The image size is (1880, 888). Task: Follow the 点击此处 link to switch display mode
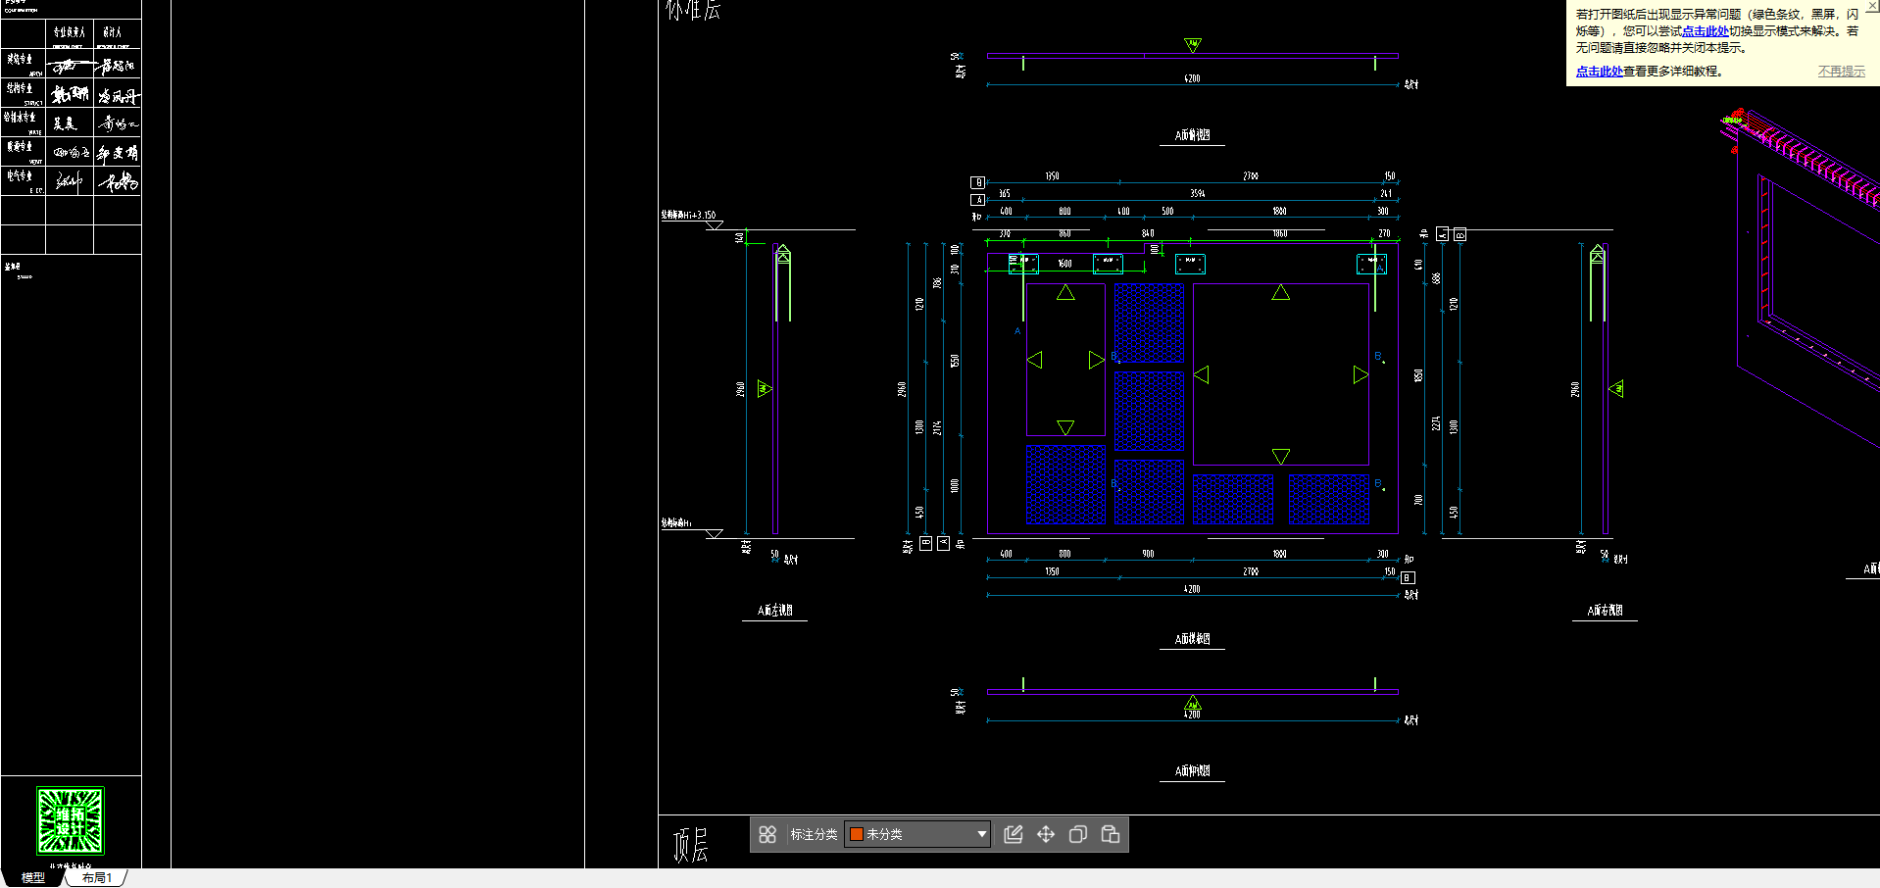(1706, 31)
